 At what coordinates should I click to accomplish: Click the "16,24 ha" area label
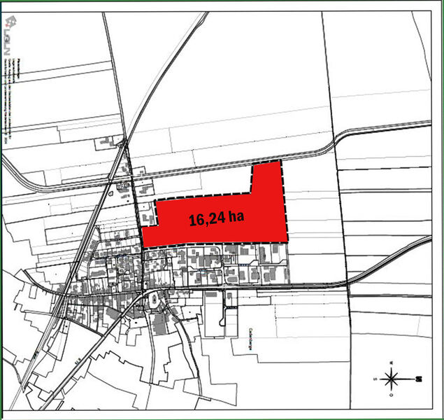pos(216,219)
